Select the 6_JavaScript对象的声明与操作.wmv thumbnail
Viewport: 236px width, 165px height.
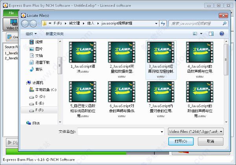point(122,92)
